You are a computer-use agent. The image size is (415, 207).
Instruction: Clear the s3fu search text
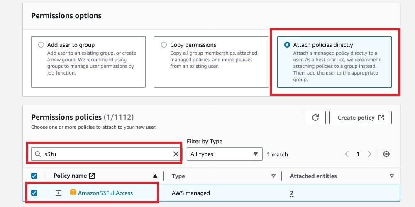click(176, 154)
